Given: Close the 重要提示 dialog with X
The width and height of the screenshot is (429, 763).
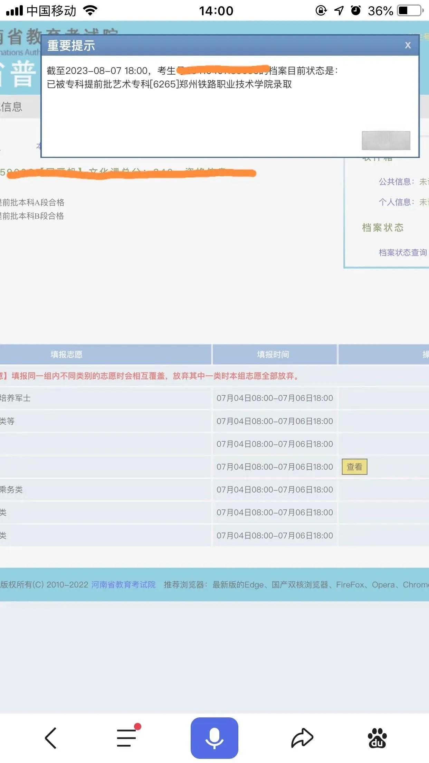Looking at the screenshot, I should [408, 45].
